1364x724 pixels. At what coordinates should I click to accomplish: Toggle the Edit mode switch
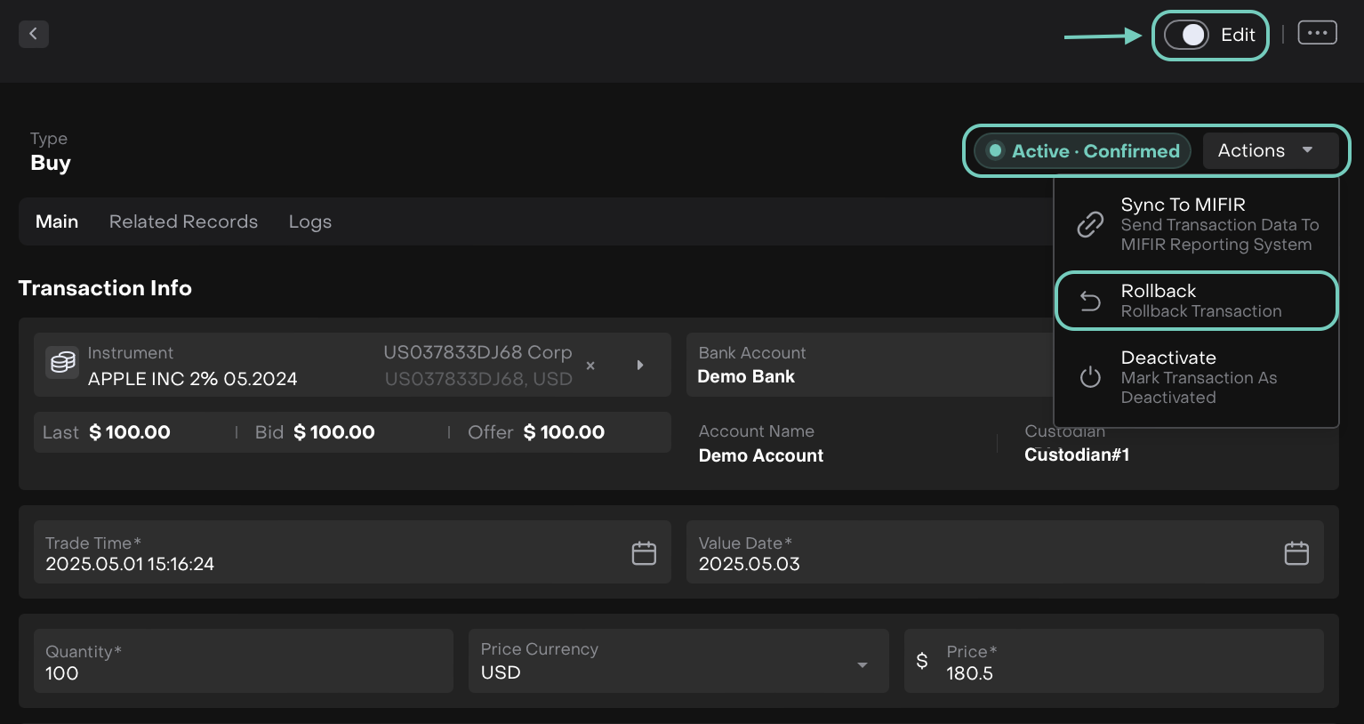coord(1187,35)
